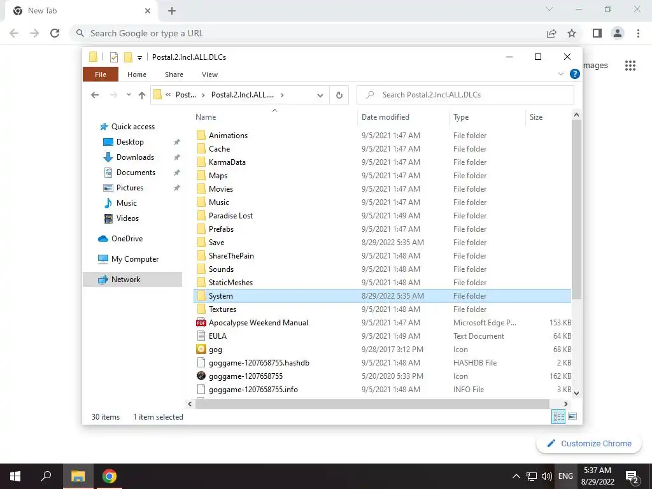Select the EULA text document icon

201,336
